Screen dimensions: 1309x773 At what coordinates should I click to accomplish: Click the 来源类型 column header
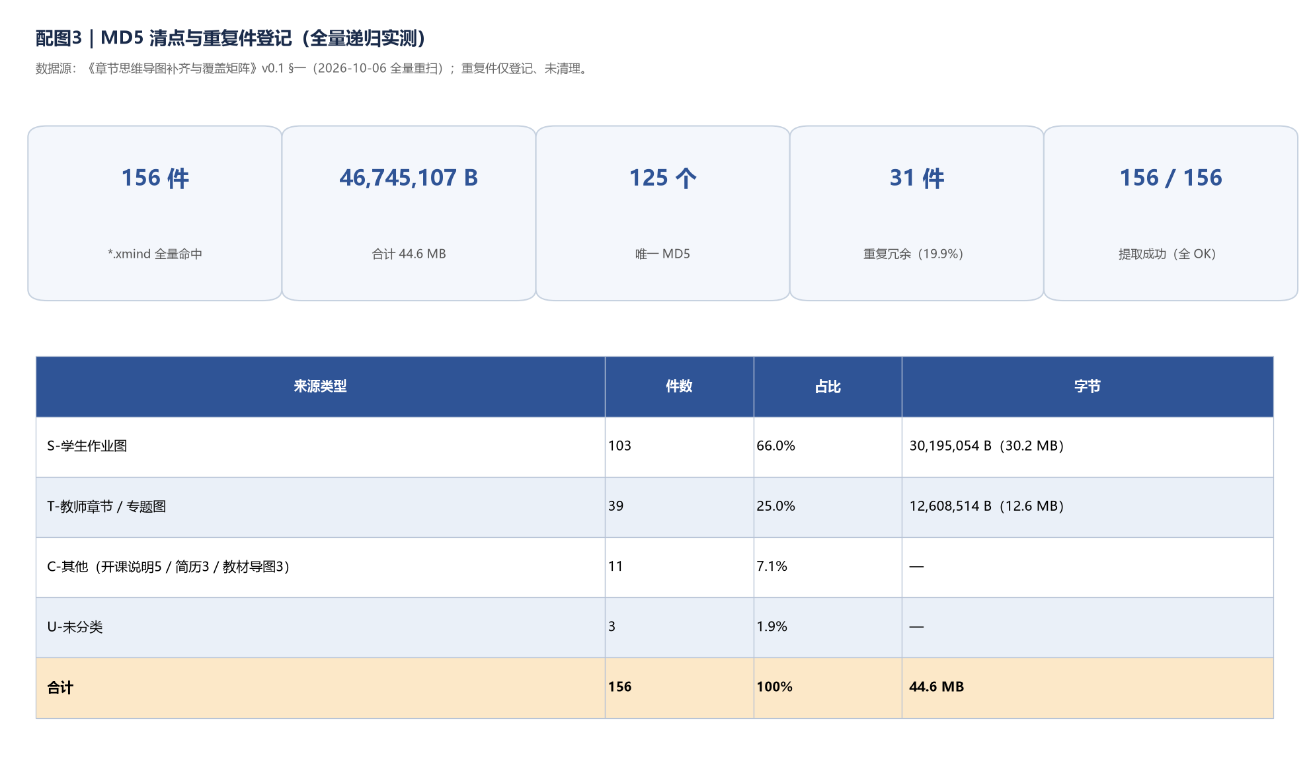320,386
